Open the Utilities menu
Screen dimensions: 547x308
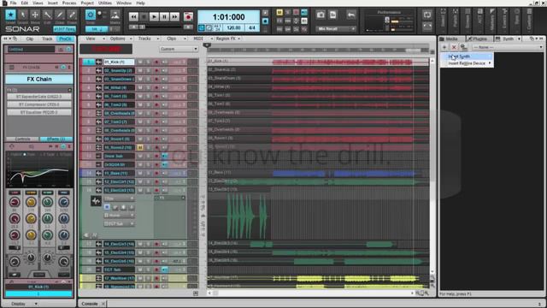tap(104, 3)
